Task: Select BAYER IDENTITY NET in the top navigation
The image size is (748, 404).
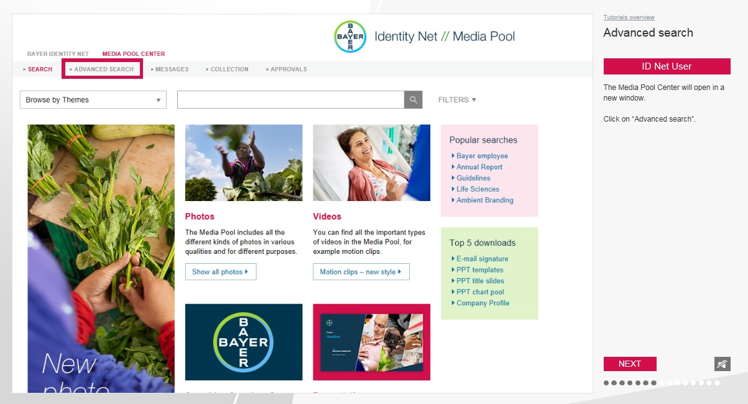Action: click(58, 54)
